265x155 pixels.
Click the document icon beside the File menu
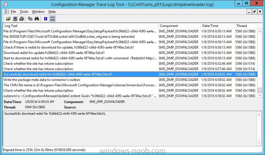coord(7,11)
